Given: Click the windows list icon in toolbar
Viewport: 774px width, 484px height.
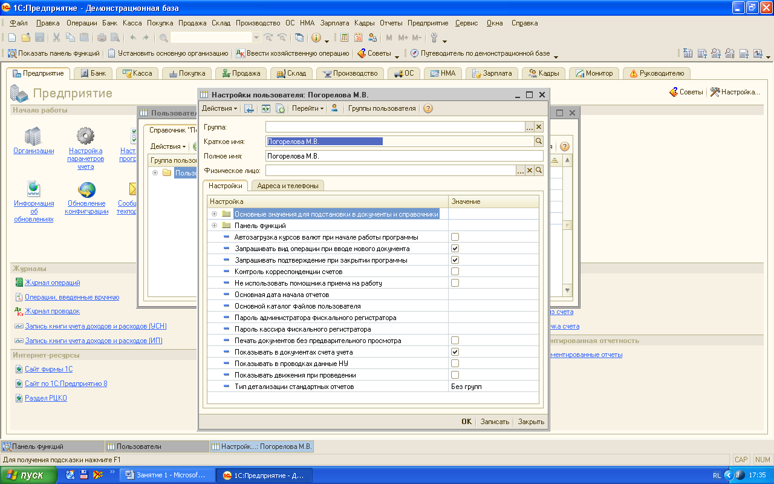Looking at the screenshot, I should pos(299,38).
